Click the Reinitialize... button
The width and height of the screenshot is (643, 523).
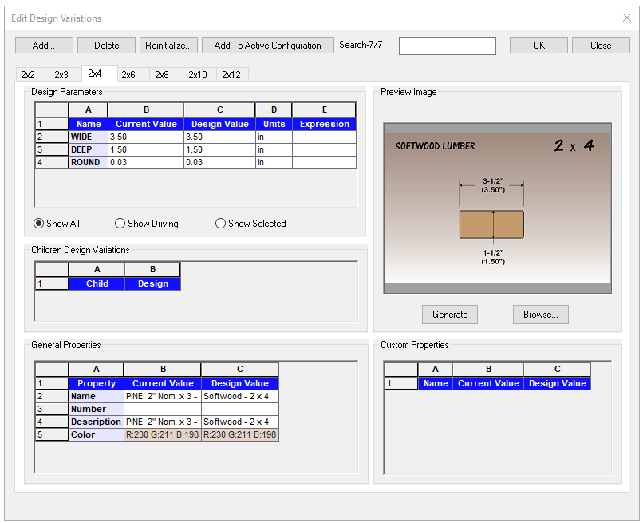coord(168,46)
